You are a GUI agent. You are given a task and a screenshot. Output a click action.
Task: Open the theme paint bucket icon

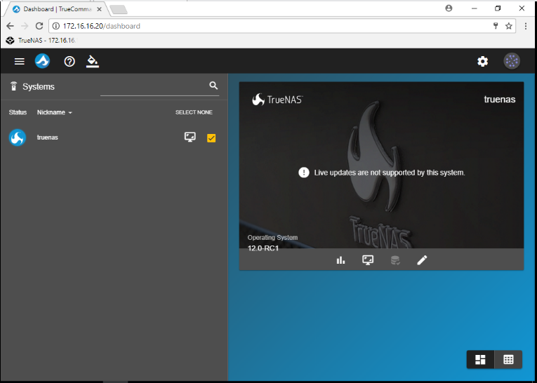(93, 61)
